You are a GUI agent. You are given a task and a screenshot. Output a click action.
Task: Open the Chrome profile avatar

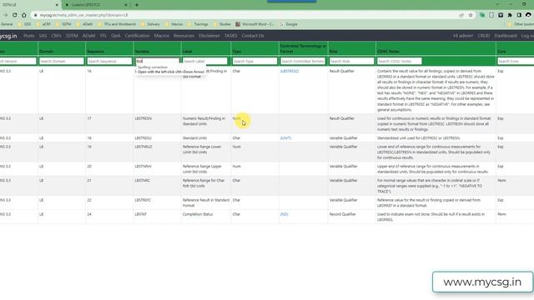[528, 15]
